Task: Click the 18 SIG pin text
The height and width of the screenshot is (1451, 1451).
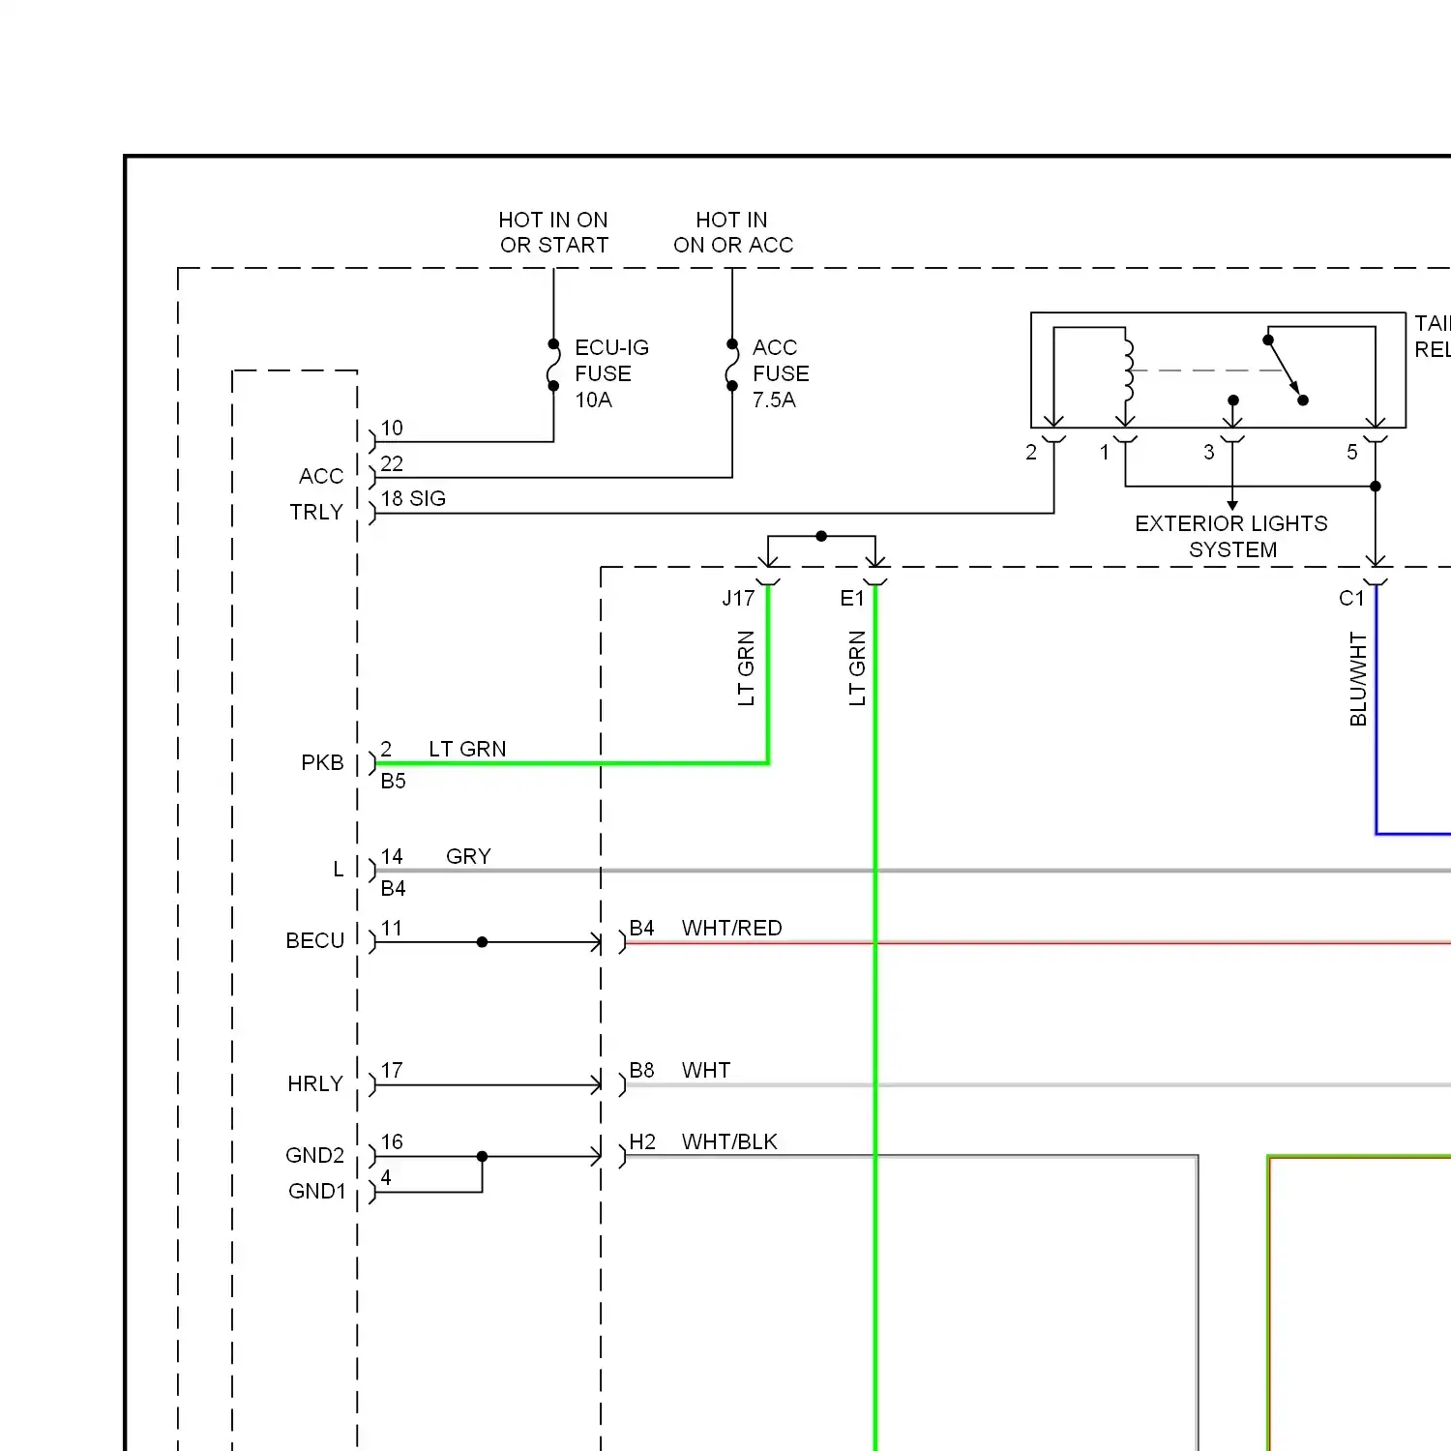Action: pyautogui.click(x=413, y=498)
